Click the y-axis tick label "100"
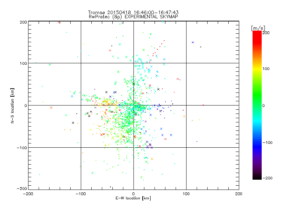Screen dimensions: 281x211 click(23, 63)
